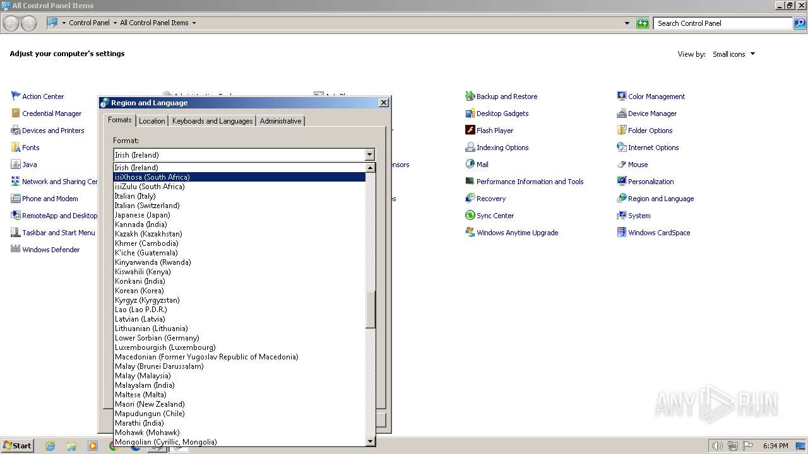The image size is (808, 454).
Task: Open the Flash Player icon
Action: 470,130
